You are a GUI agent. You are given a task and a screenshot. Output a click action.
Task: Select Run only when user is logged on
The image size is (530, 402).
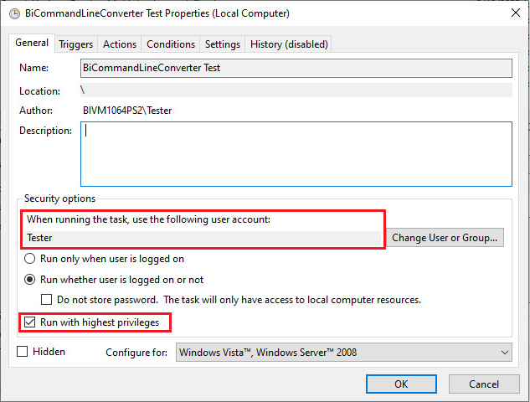pos(31,260)
